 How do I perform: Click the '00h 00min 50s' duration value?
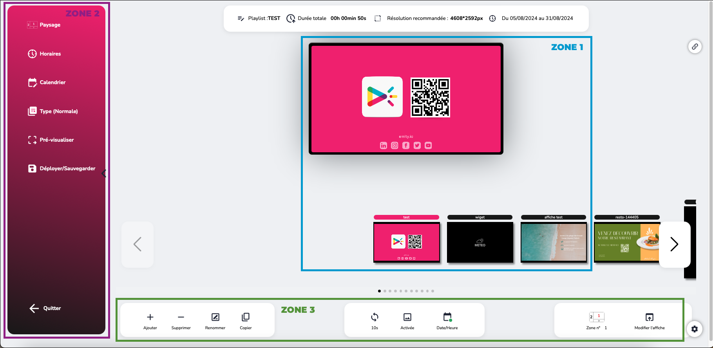[348, 18]
